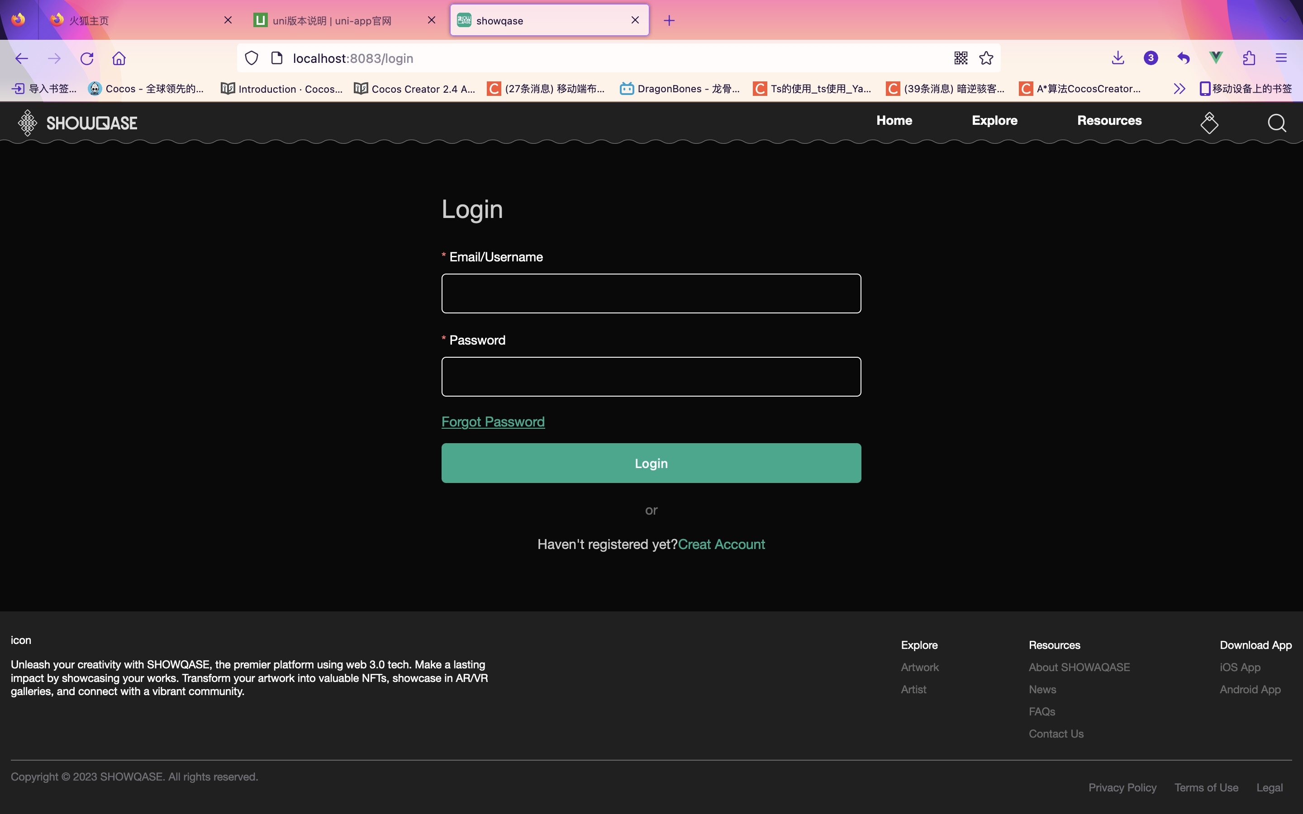
Task: Click the iOS App footer link
Action: pos(1240,667)
